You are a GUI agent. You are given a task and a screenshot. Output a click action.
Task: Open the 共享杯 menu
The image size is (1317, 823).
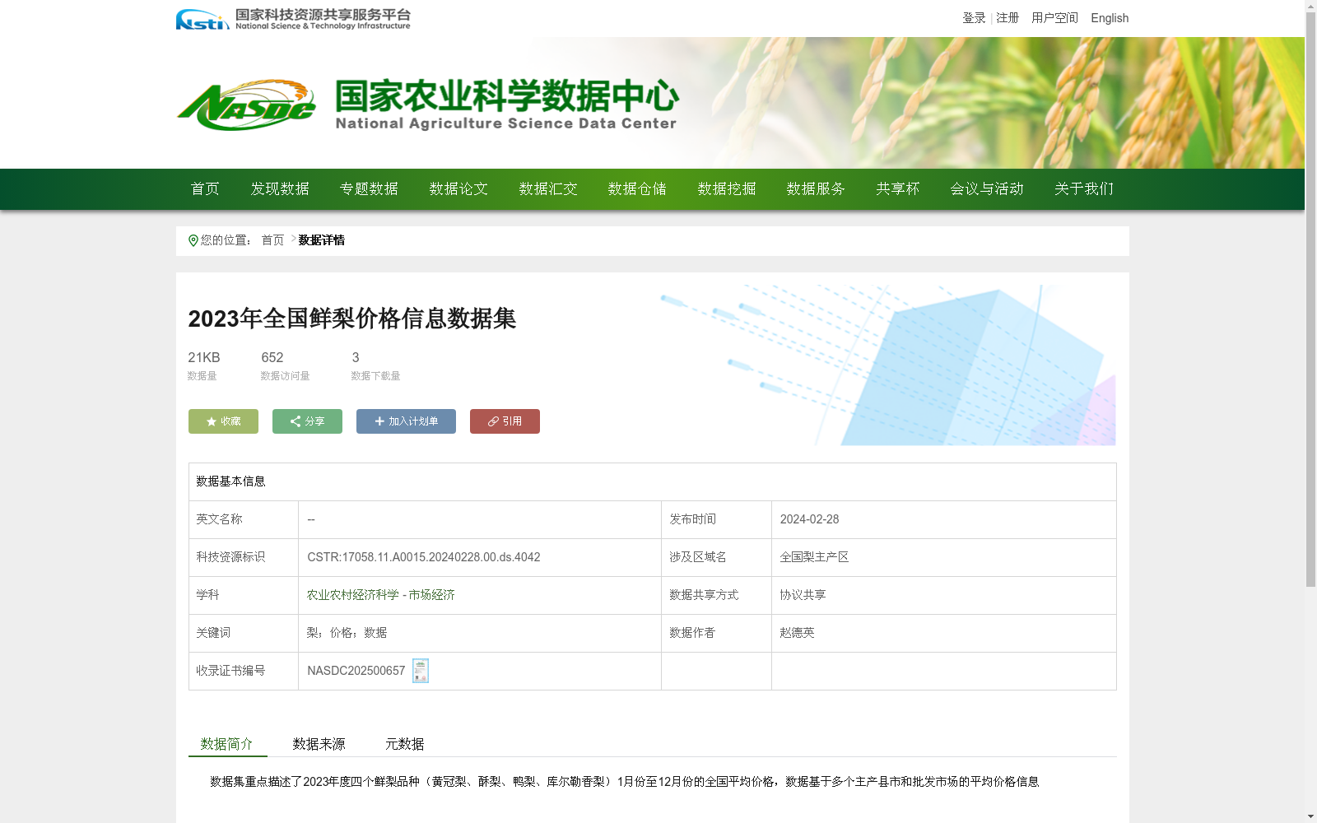[x=897, y=189]
